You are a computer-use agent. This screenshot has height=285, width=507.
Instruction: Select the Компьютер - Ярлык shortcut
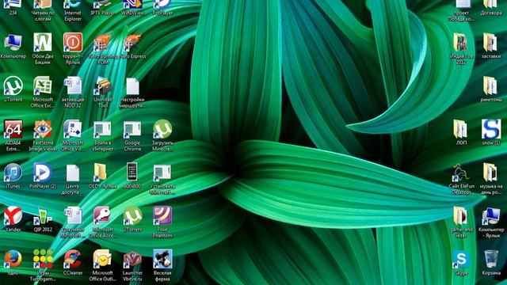click(491, 222)
